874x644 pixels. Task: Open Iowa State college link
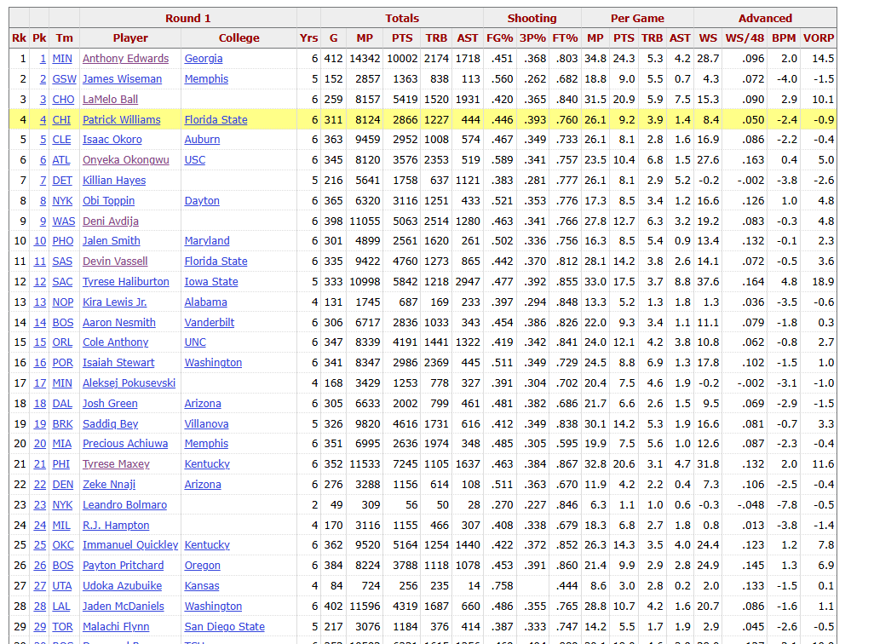click(211, 282)
